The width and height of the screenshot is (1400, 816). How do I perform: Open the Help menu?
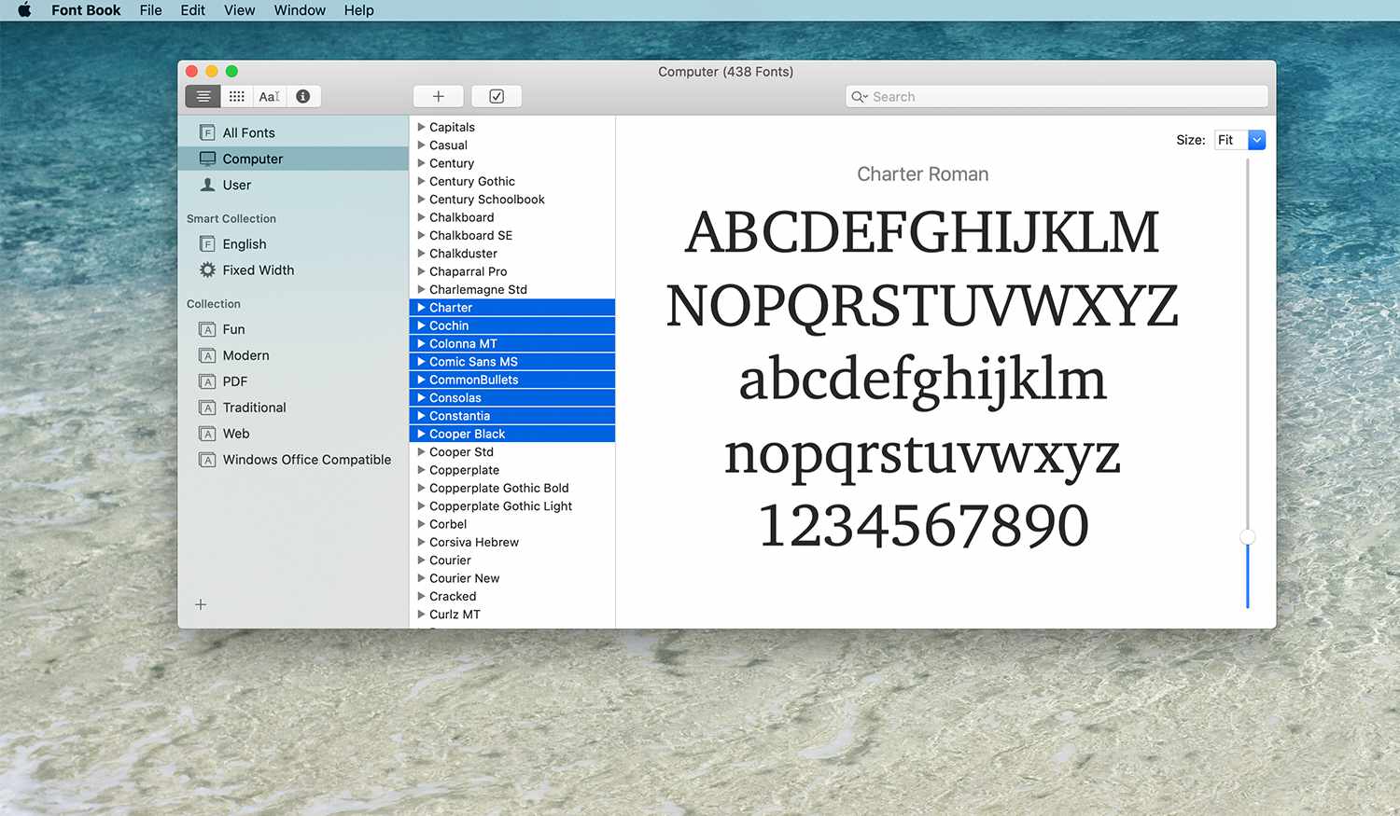358,10
